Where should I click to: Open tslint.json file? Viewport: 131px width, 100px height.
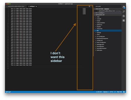pyautogui.click(x=108, y=50)
